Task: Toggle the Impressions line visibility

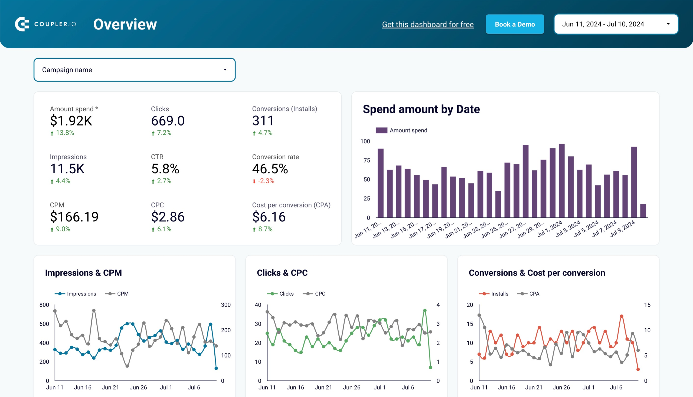Action: (x=74, y=293)
